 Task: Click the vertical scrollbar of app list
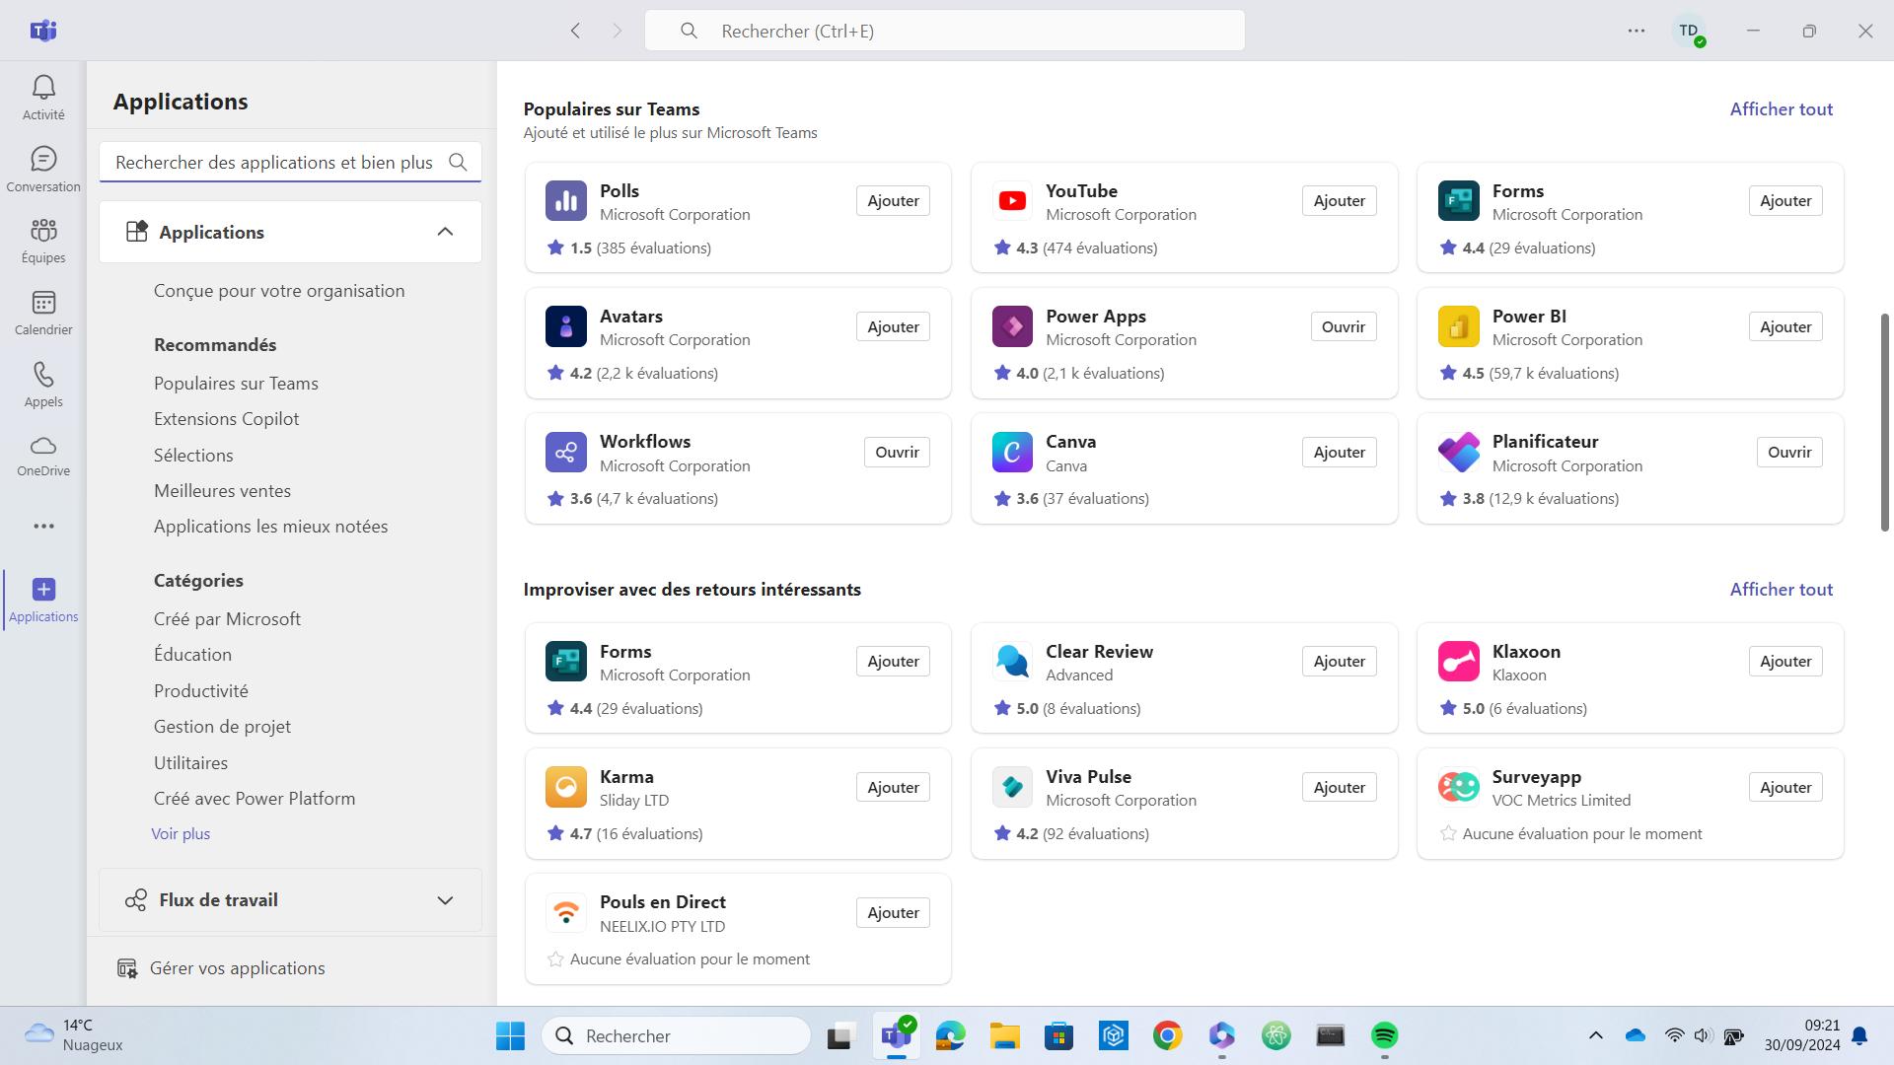tap(1884, 423)
